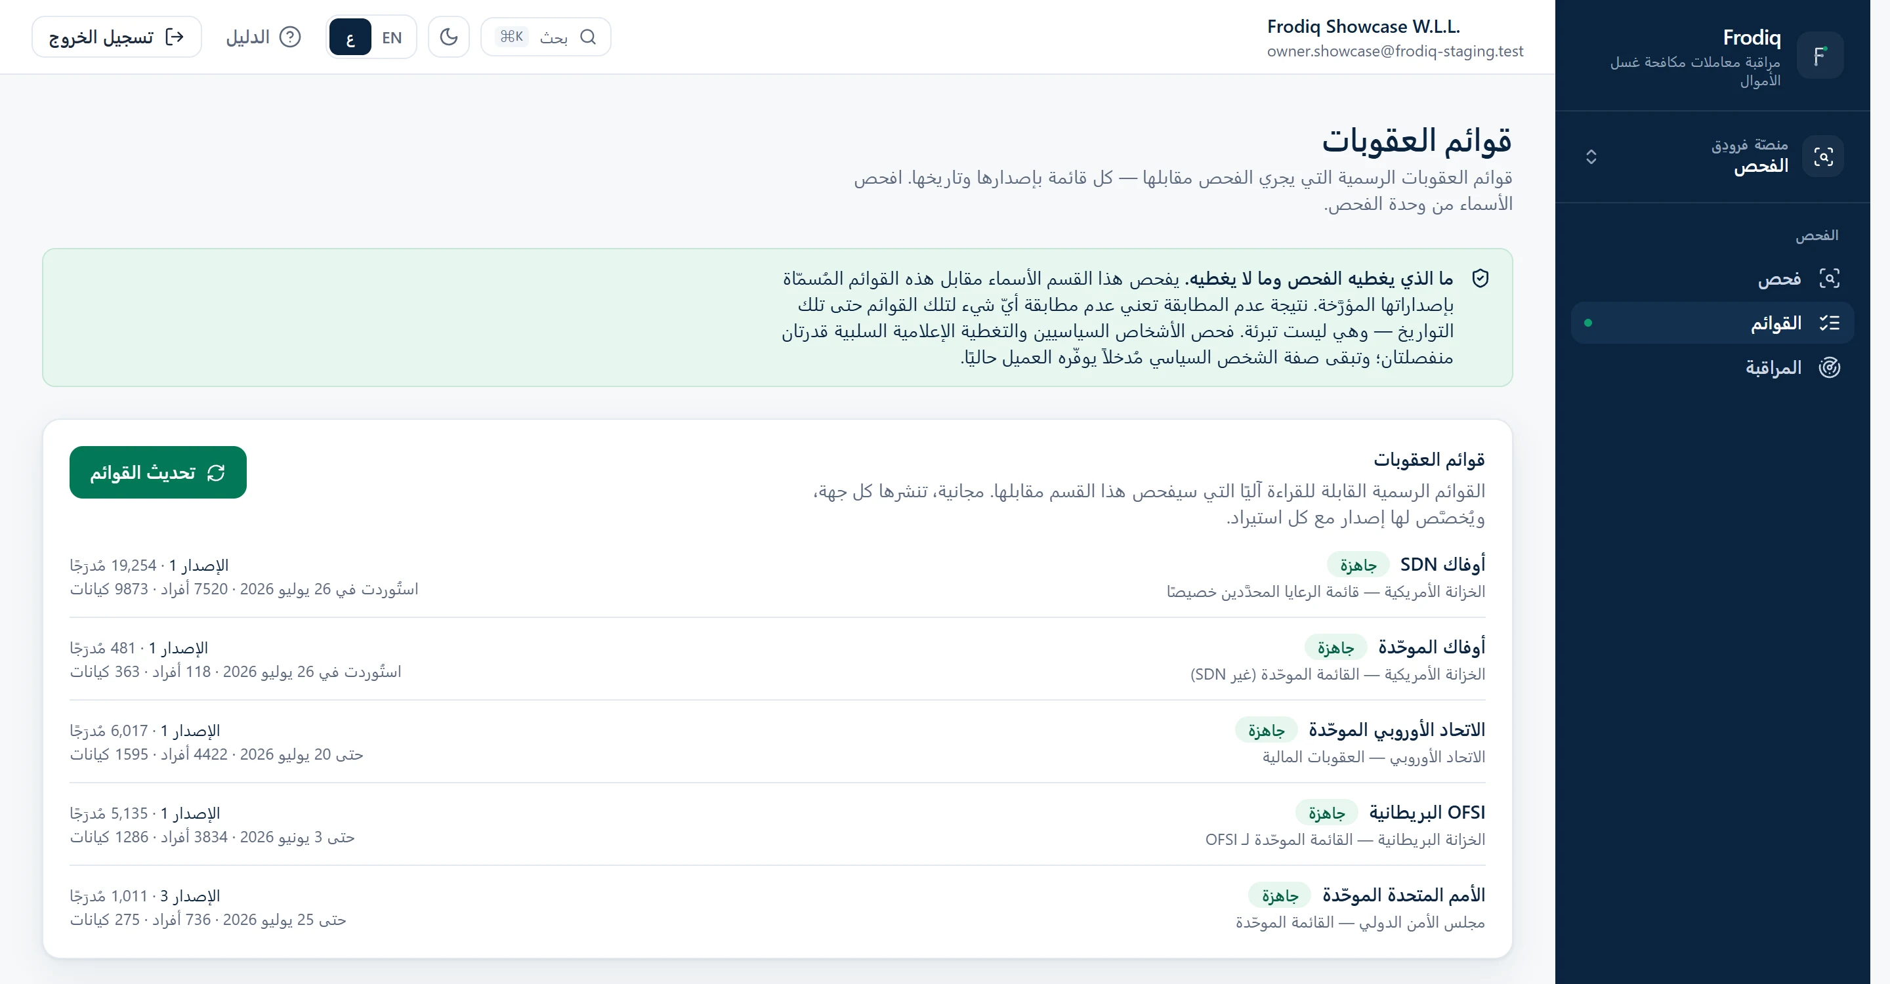
Task: Open the فرودق الفحص module switcher
Action: point(1711,156)
